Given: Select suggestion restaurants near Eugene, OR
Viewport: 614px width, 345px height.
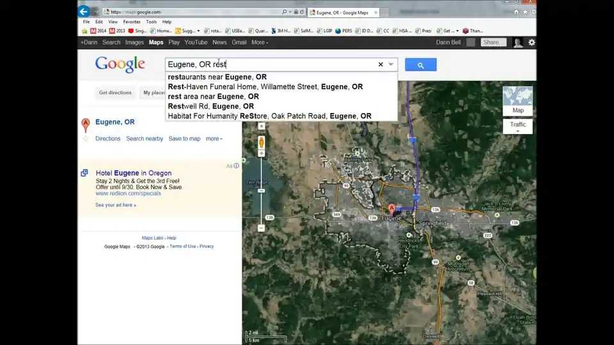Looking at the screenshot, I should point(281,77).
